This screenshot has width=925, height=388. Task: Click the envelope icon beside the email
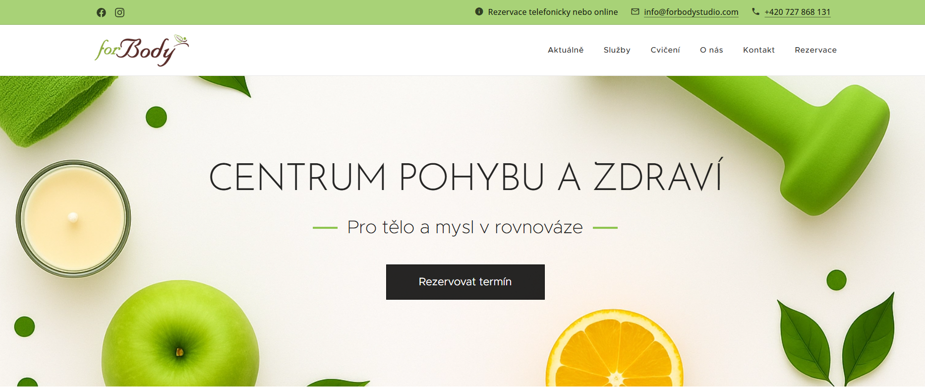click(635, 11)
